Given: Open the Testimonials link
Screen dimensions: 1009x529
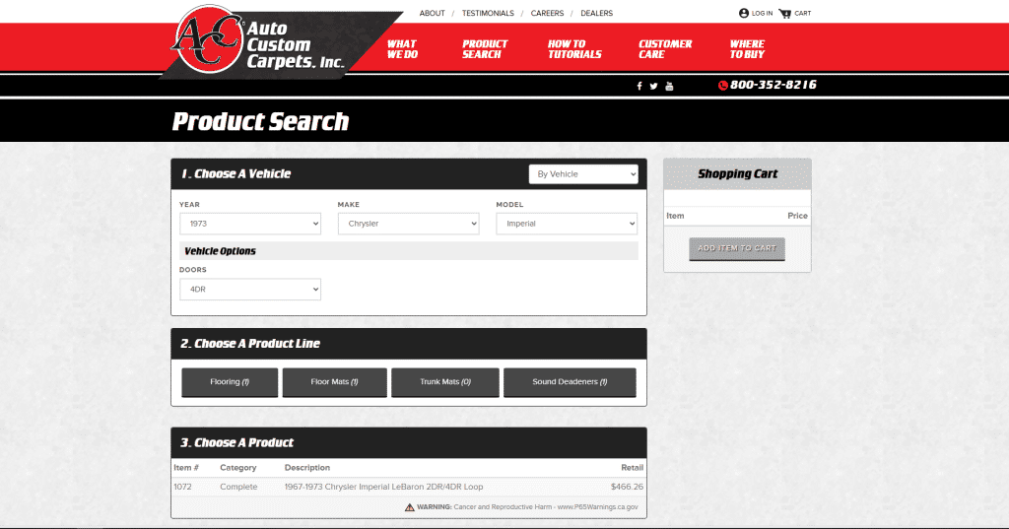Looking at the screenshot, I should (x=488, y=13).
